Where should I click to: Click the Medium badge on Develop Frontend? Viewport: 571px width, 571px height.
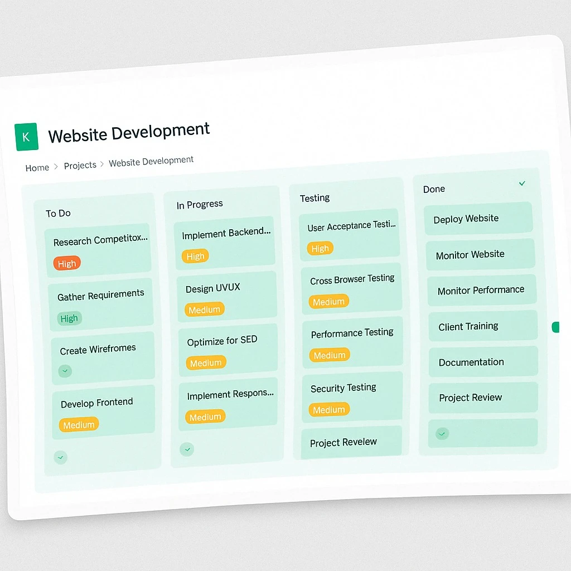[x=79, y=425]
